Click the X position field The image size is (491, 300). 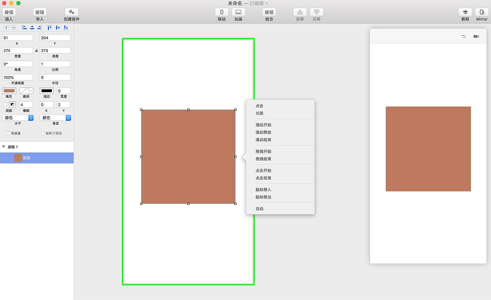point(18,38)
